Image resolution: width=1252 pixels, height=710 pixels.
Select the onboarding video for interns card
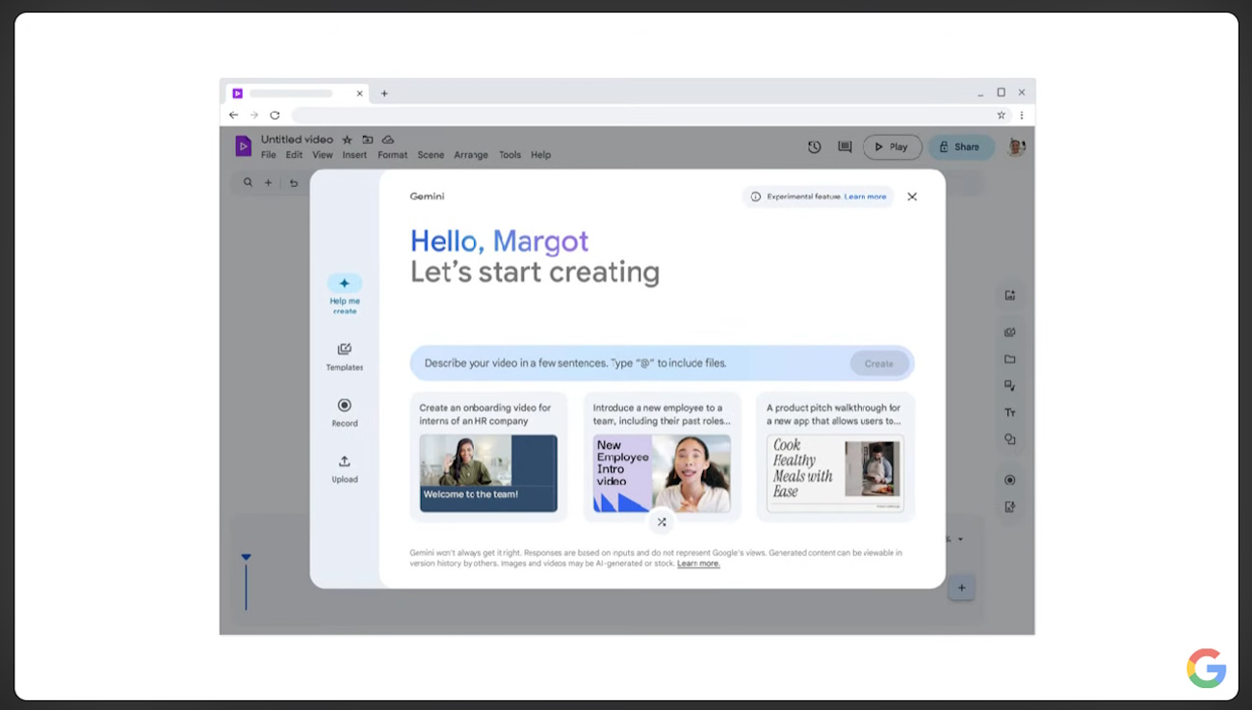click(488, 457)
